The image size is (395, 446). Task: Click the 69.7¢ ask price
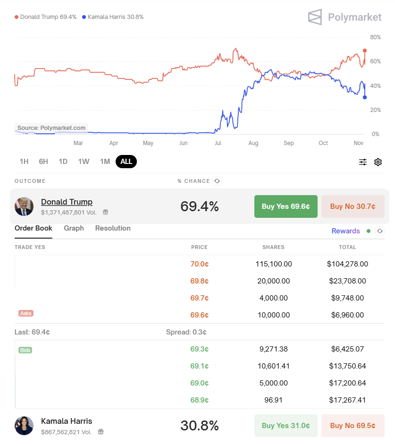(x=200, y=298)
